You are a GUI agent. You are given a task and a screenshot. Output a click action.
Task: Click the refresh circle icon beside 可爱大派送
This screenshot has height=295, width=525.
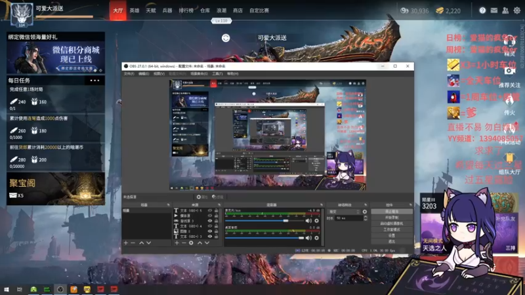pyautogui.click(x=226, y=38)
